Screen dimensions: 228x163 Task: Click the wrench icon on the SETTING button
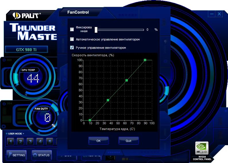click(x=10, y=155)
